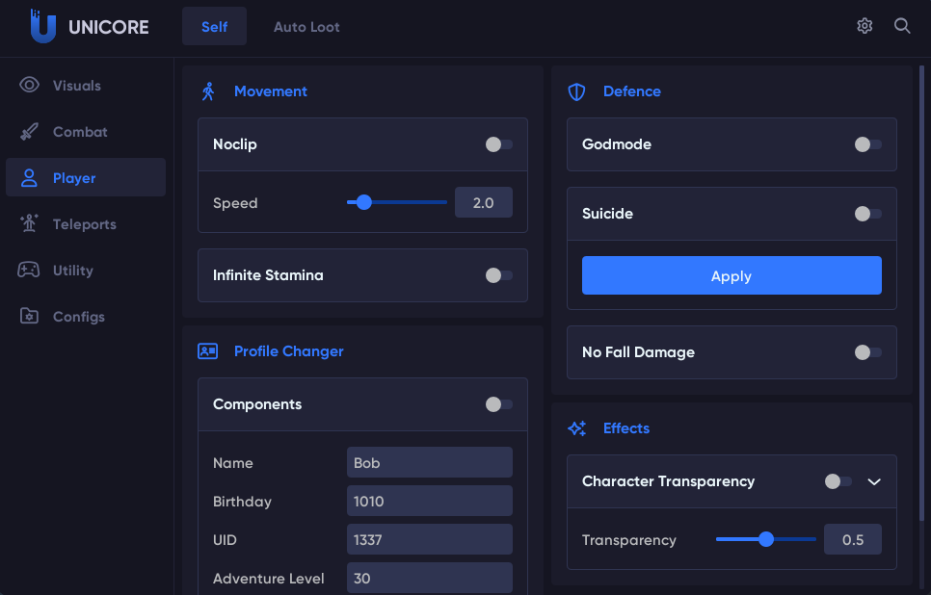Click the Utility gamepad icon
931x595 pixels.
(x=29, y=271)
